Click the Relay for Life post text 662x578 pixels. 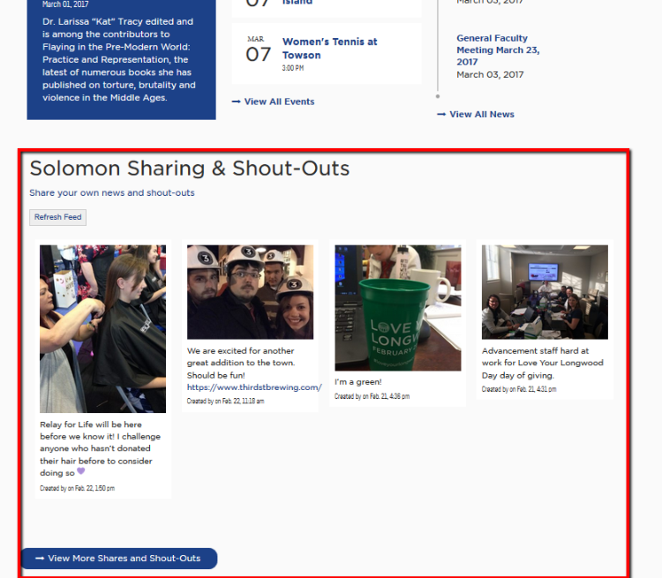[x=100, y=449]
